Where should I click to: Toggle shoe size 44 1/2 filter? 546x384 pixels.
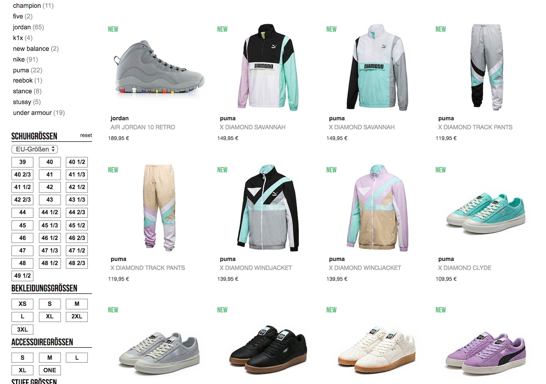[x=50, y=212]
